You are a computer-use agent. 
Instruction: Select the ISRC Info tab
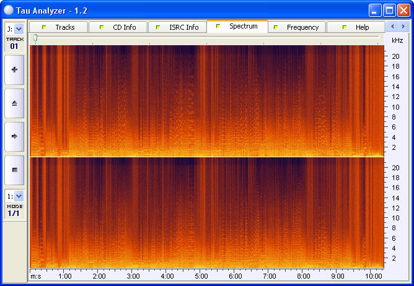pos(177,27)
